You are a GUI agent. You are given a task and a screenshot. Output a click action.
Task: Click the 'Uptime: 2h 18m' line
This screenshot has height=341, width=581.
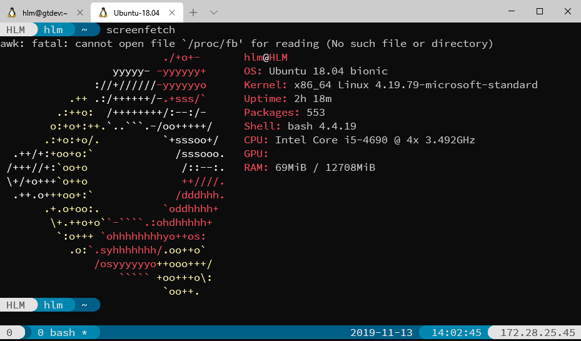[x=288, y=99]
